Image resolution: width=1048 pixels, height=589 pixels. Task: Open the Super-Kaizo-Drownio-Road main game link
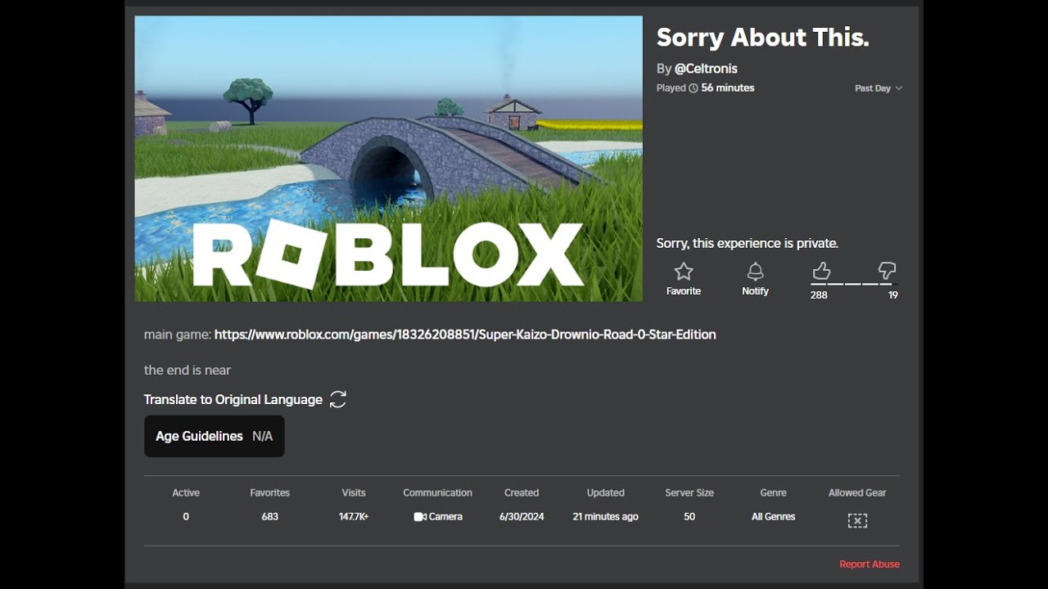465,334
